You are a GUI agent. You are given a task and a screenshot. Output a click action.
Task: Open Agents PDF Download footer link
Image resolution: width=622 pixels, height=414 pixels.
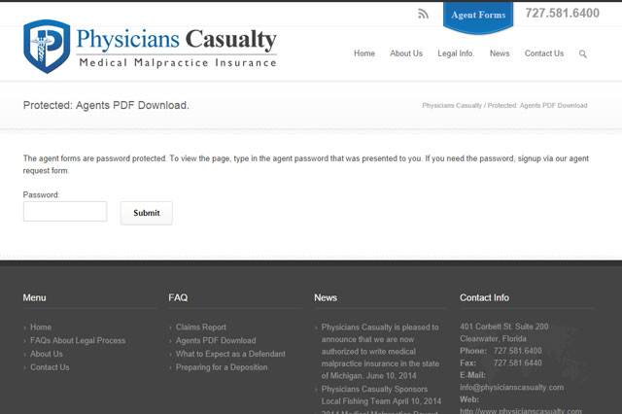tap(216, 341)
